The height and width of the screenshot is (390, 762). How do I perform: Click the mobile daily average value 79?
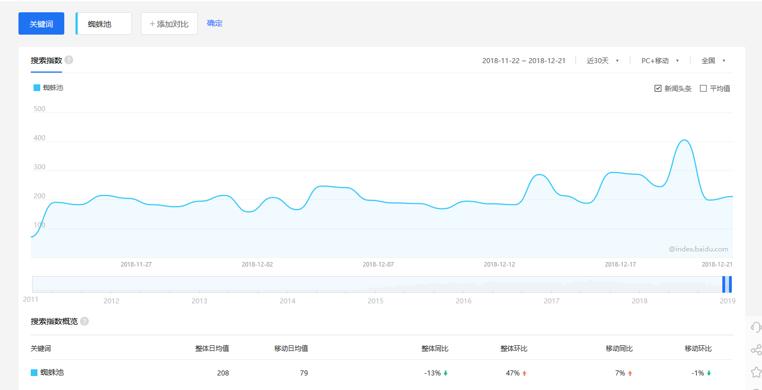[304, 373]
